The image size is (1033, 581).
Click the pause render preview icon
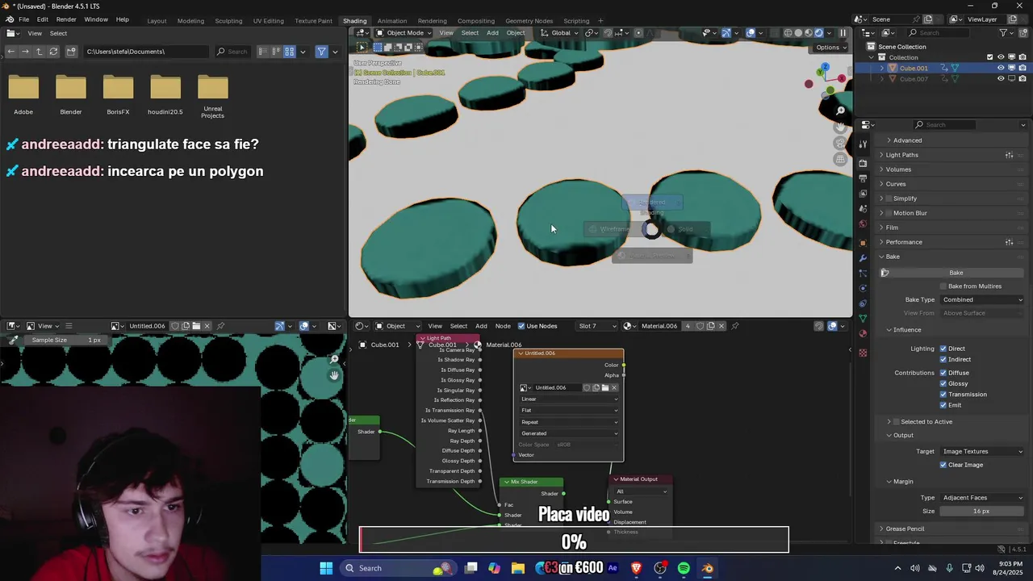(843, 33)
